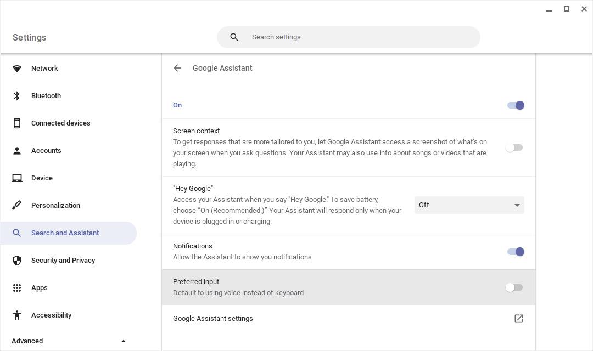This screenshot has height=351, width=593.
Task: Click the Apps grid icon
Action: [x=17, y=288]
